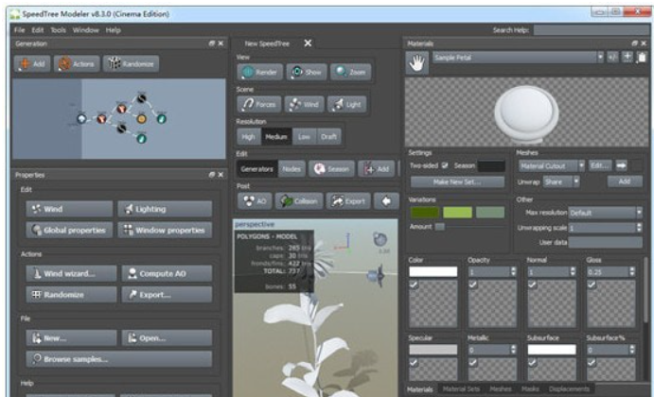Adjust the Metallic value stepper
The height and width of the screenshot is (397, 654).
513,350
